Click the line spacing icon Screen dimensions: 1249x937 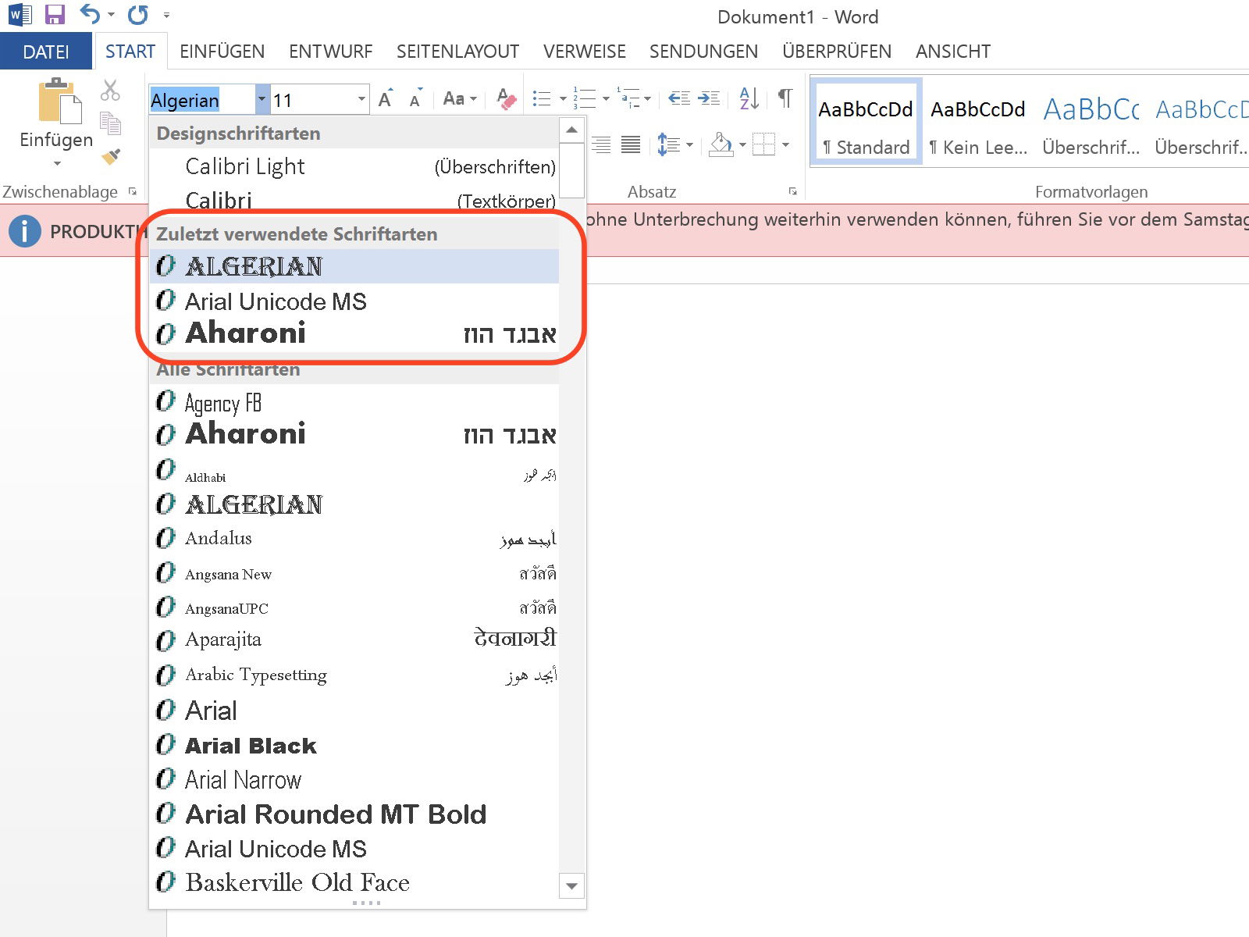669,144
